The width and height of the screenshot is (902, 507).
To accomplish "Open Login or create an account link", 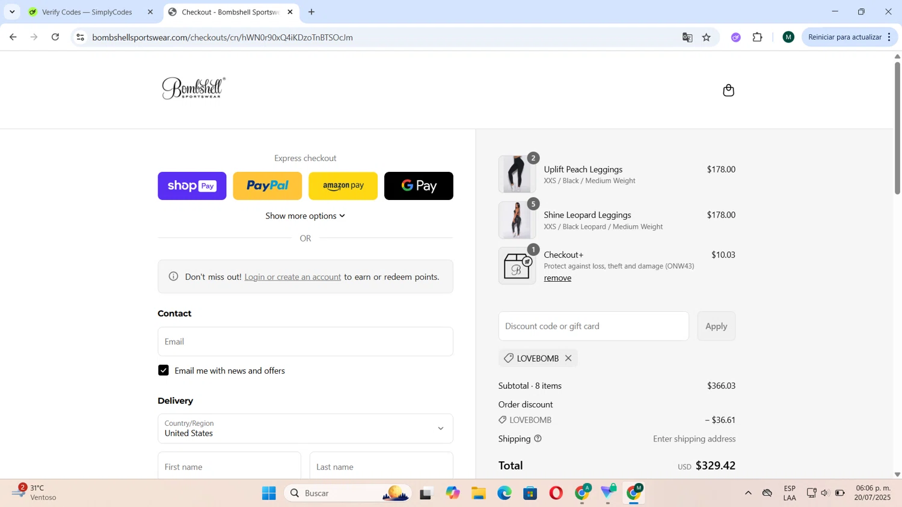I will pyautogui.click(x=293, y=277).
